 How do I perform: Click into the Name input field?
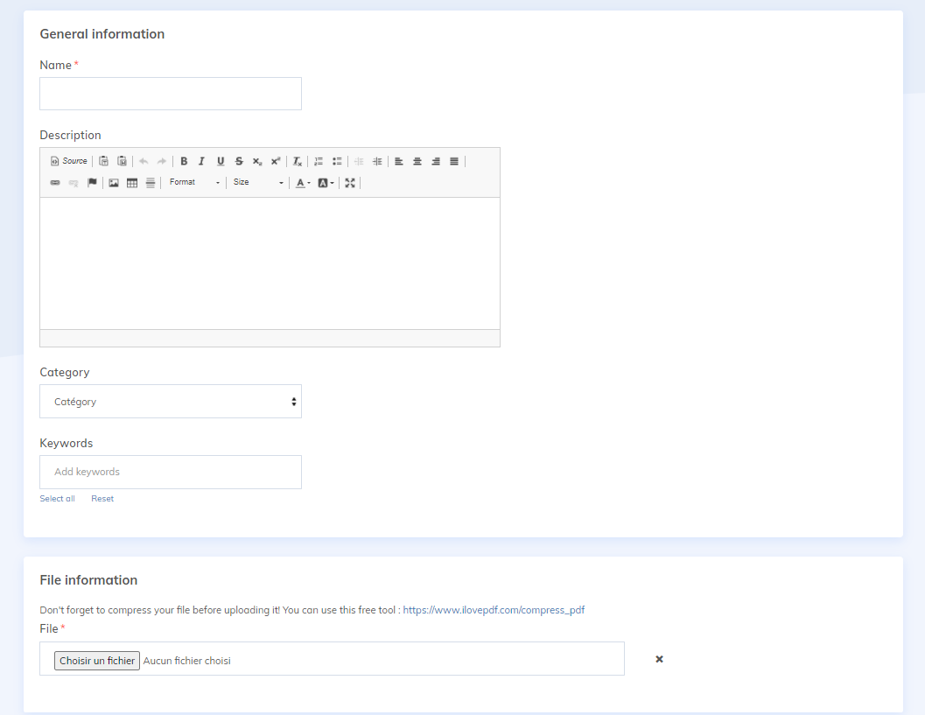pos(171,94)
